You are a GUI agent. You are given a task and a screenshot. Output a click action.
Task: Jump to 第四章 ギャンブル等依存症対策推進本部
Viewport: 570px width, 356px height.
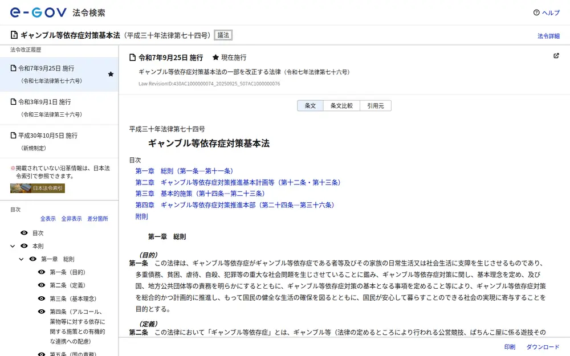(x=235, y=205)
